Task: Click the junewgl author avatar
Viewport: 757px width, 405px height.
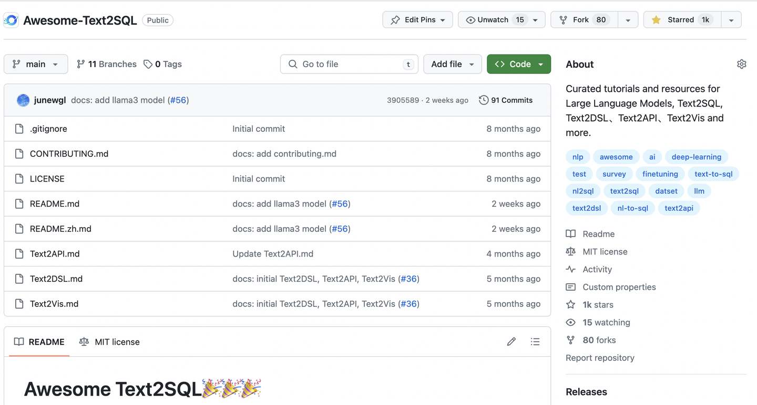Action: tap(23, 100)
